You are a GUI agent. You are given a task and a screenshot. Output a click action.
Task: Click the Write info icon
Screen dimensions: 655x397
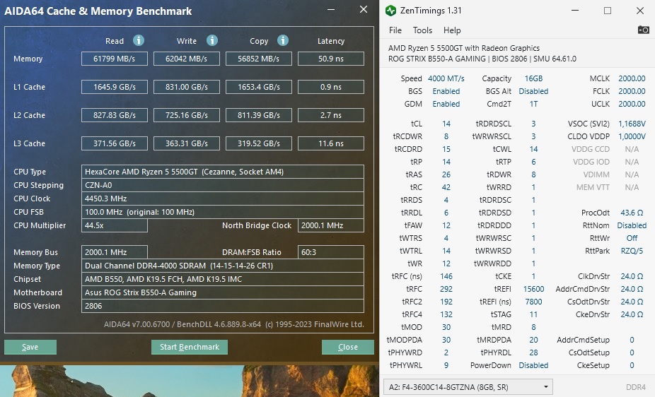point(211,40)
